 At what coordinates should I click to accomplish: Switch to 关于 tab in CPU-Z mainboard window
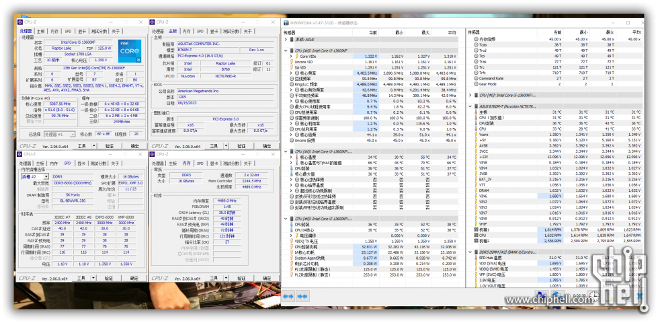[x=247, y=31]
